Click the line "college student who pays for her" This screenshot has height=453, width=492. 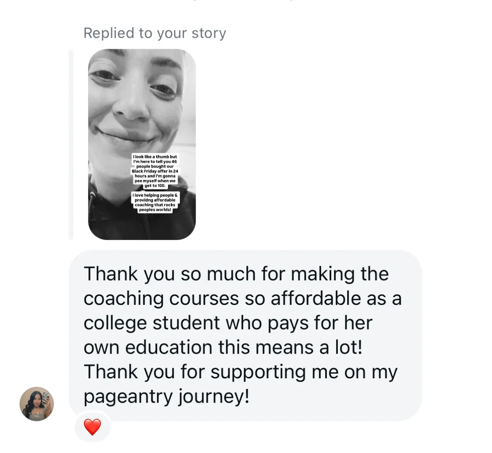click(x=228, y=323)
